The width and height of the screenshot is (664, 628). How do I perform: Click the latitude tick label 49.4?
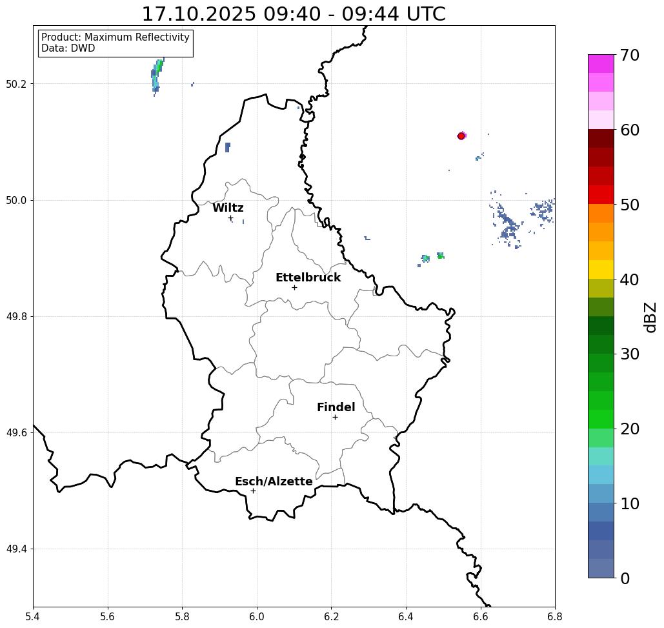point(15,549)
